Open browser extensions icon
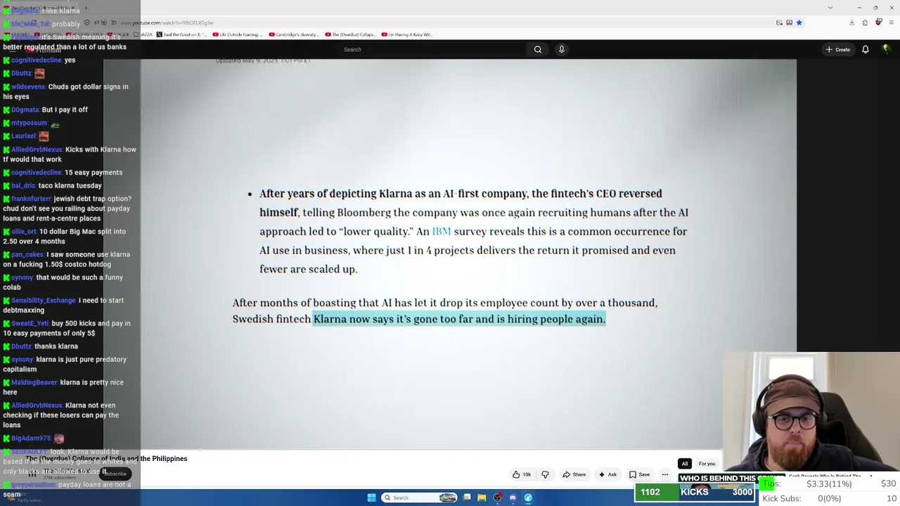 865,22
